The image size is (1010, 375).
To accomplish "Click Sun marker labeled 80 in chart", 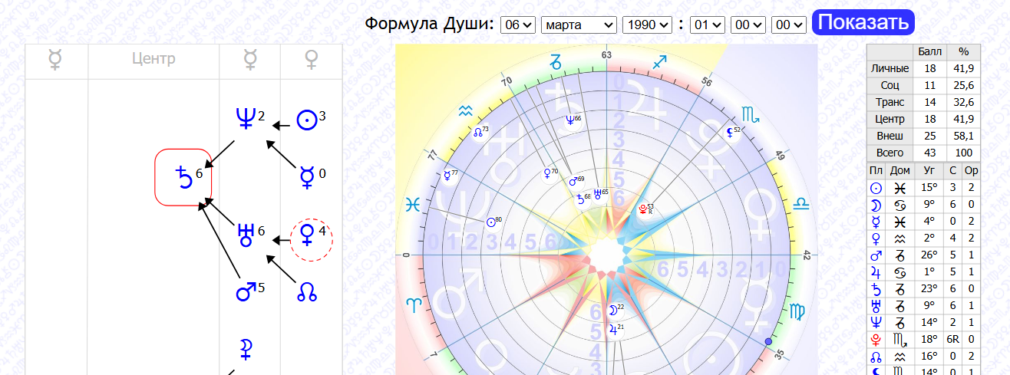I will [491, 222].
